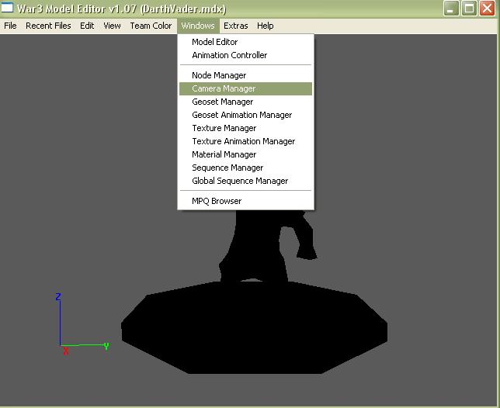This screenshot has height=408, width=500.
Task: Open the Material Manager
Action: [x=245, y=154]
